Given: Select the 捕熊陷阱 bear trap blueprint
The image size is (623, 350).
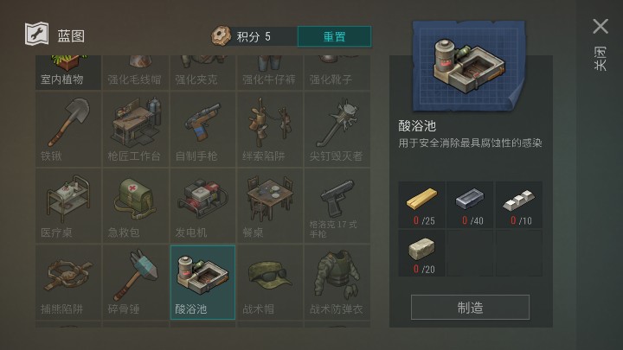Looking at the screenshot, I should (68, 282).
